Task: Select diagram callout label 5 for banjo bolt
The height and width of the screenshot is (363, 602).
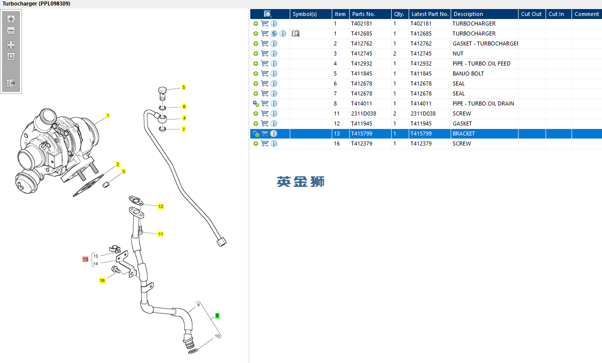Action: click(183, 87)
